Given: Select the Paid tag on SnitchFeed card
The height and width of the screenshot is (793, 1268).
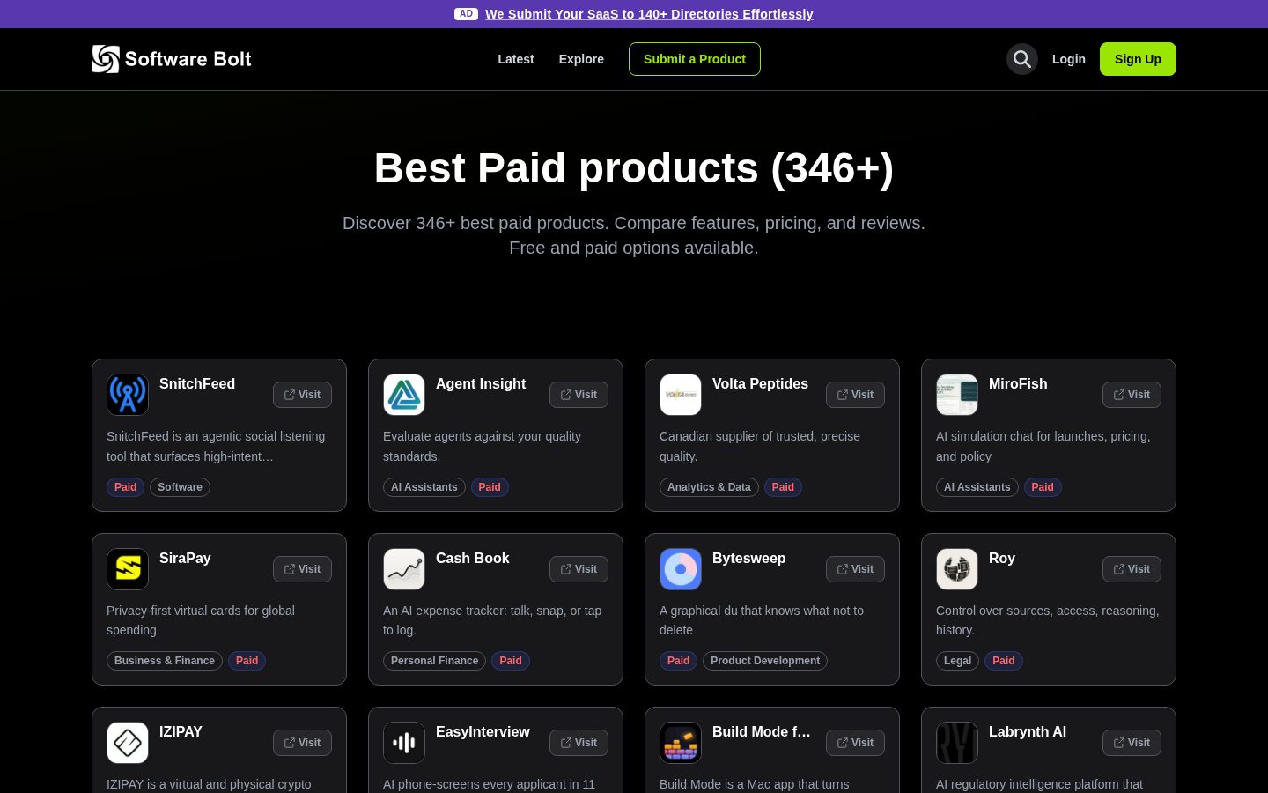Looking at the screenshot, I should [x=126, y=487].
